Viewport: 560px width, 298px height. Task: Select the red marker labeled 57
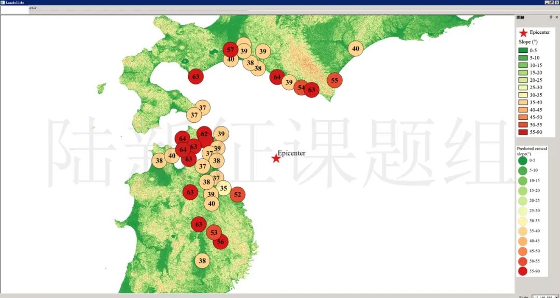click(x=231, y=50)
